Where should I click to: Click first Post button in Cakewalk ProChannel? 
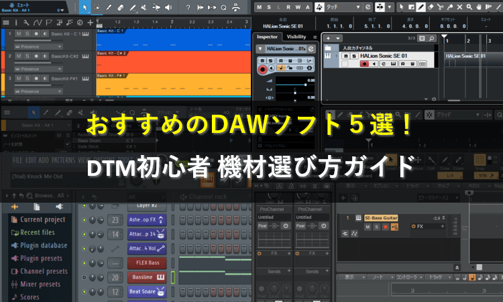[x=262, y=226]
